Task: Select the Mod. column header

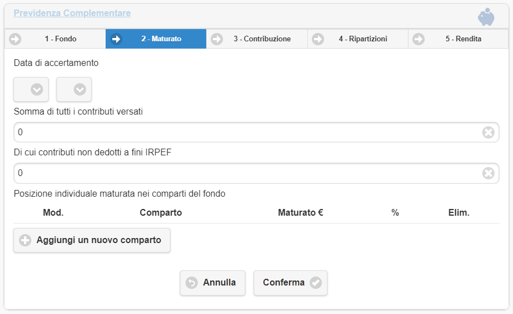Action: point(53,213)
